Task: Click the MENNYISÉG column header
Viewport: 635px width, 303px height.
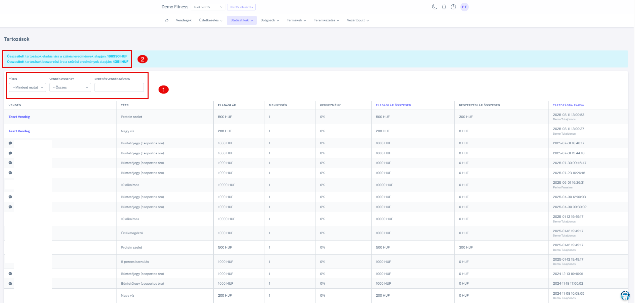Action: 278,105
